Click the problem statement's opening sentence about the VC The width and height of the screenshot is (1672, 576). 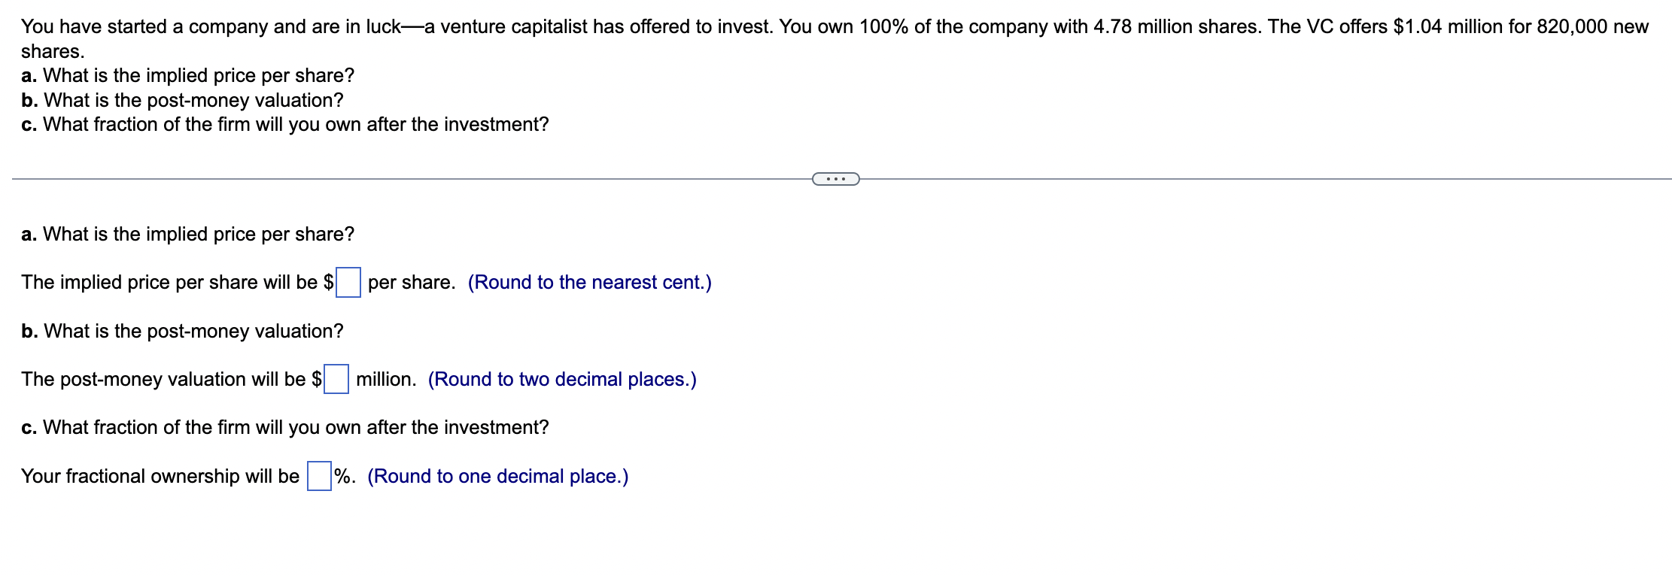click(397, 27)
